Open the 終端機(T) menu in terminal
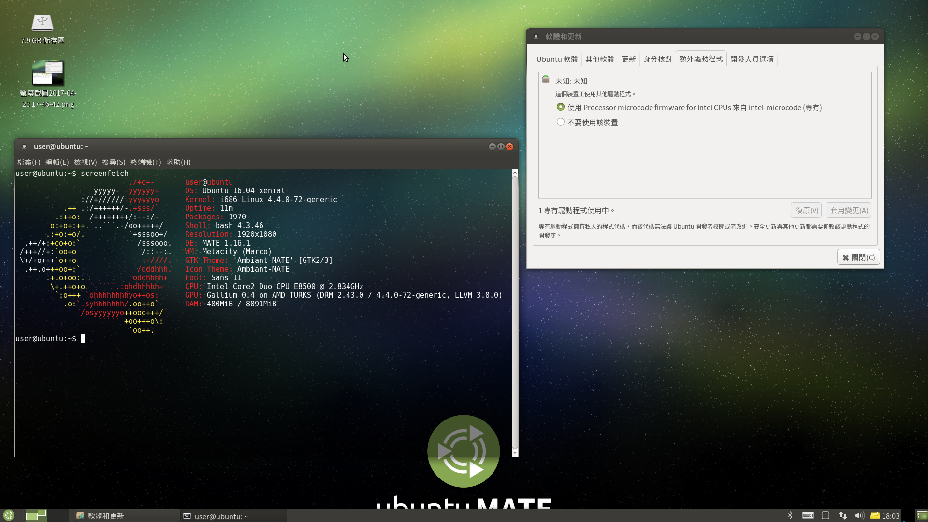 pos(146,162)
